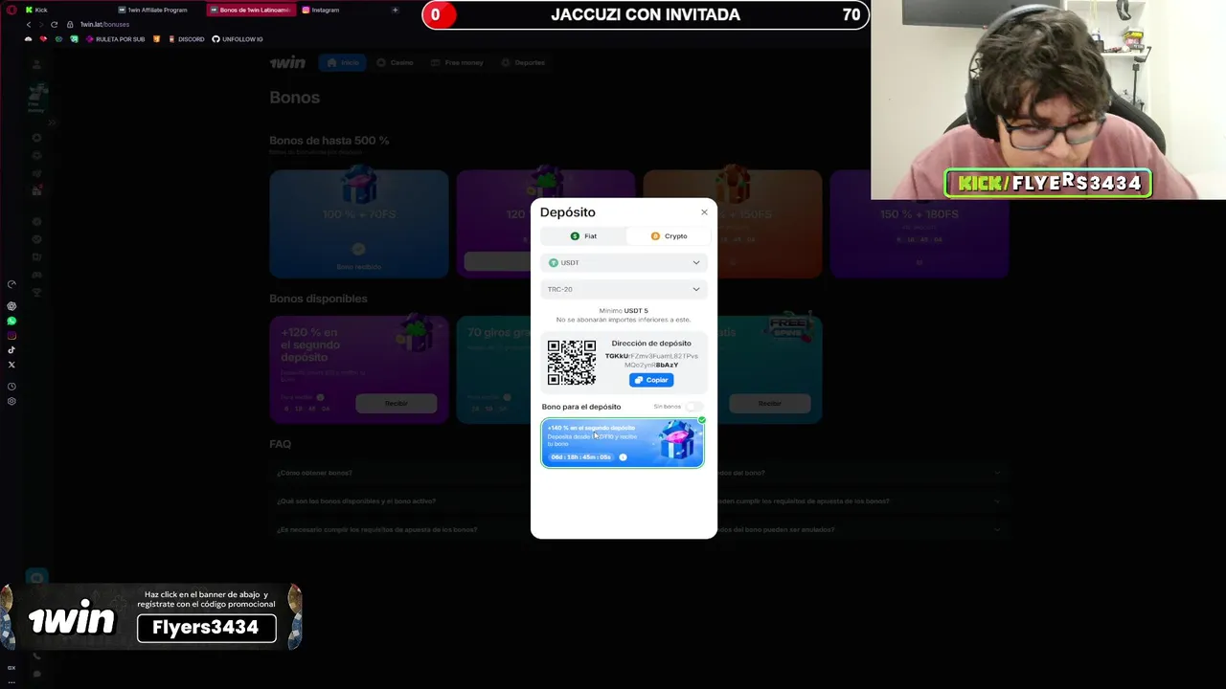Open the UNFOLLOW IG bookmark
Image resolution: width=1226 pixels, height=689 pixels.
point(237,39)
